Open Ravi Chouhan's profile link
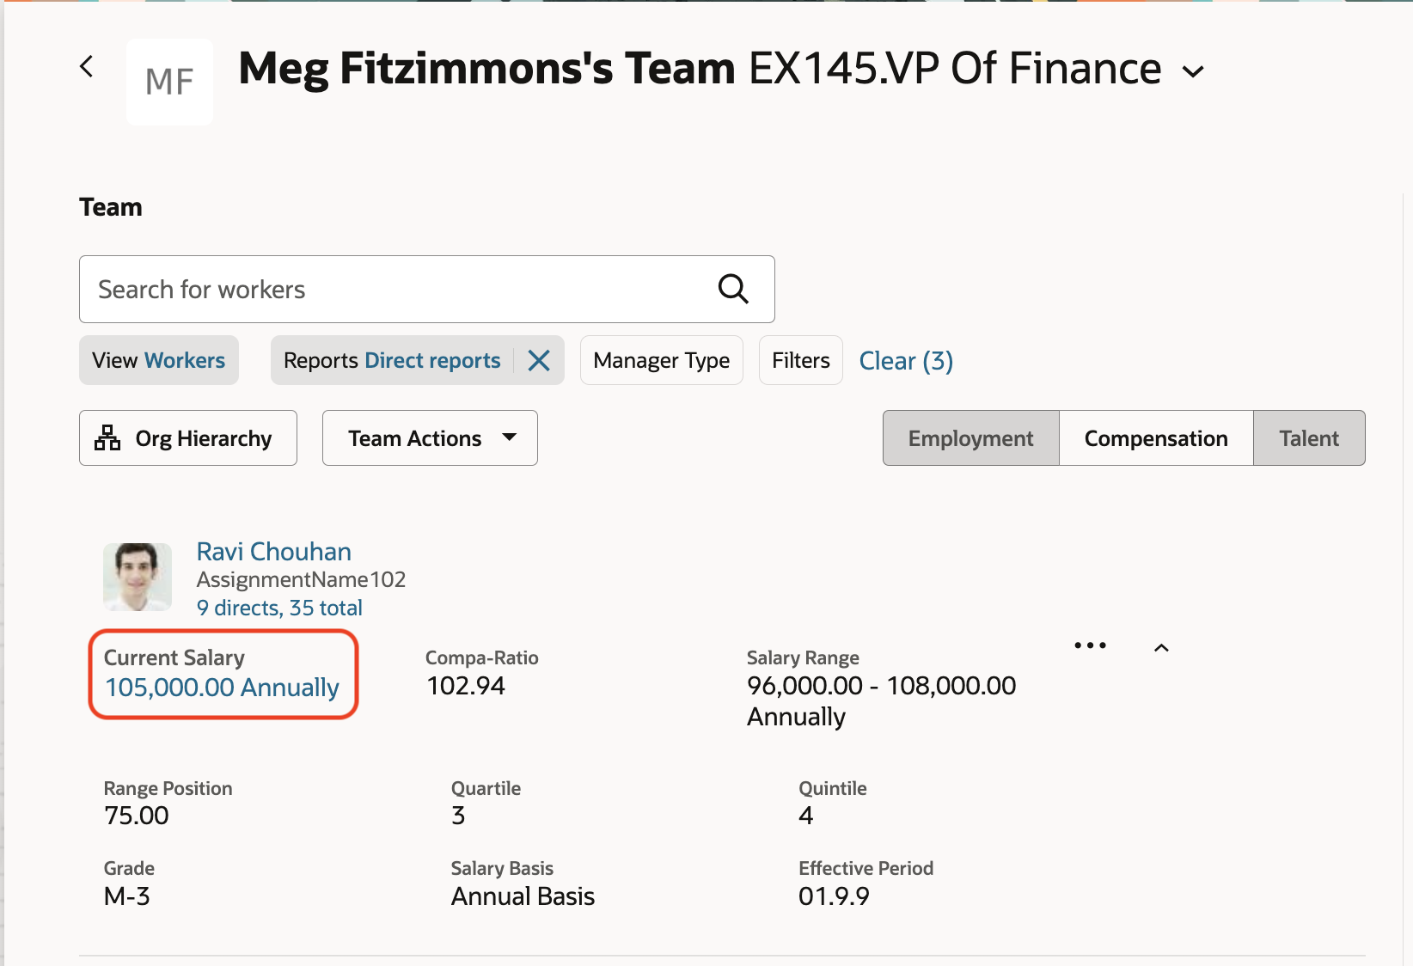This screenshot has width=1413, height=966. [273, 552]
